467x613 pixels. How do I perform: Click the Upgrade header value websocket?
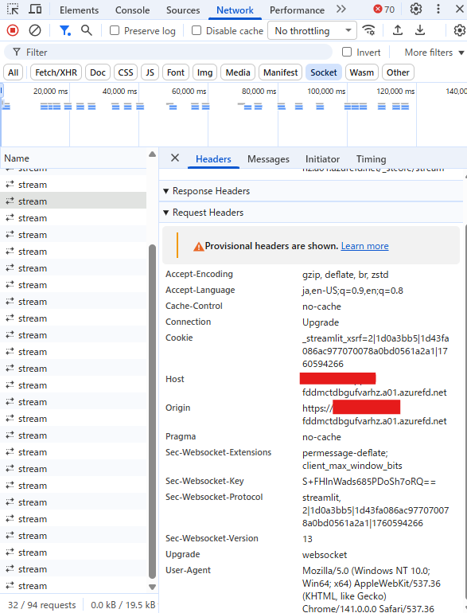[325, 555]
